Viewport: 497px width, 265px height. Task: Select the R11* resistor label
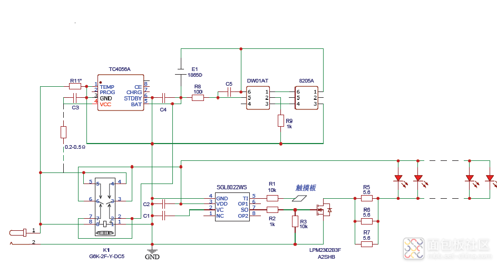click(76, 80)
